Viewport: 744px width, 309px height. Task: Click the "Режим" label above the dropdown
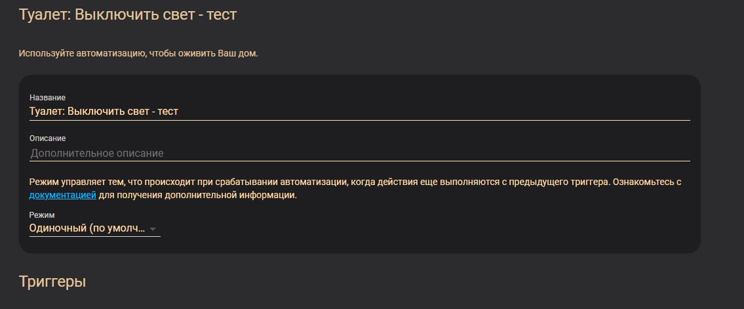[x=42, y=215]
